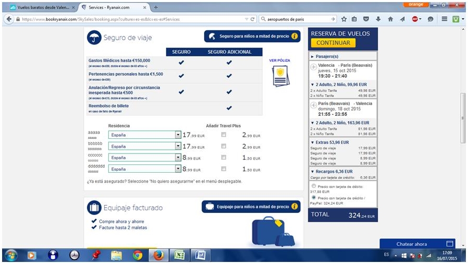Click the ES language indicator in tray
This screenshot has height=263, width=468.
pos(386,254)
